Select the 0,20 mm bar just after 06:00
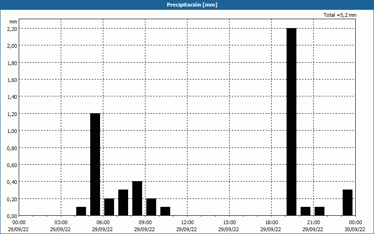This screenshot has height=234, width=374. tap(109, 207)
